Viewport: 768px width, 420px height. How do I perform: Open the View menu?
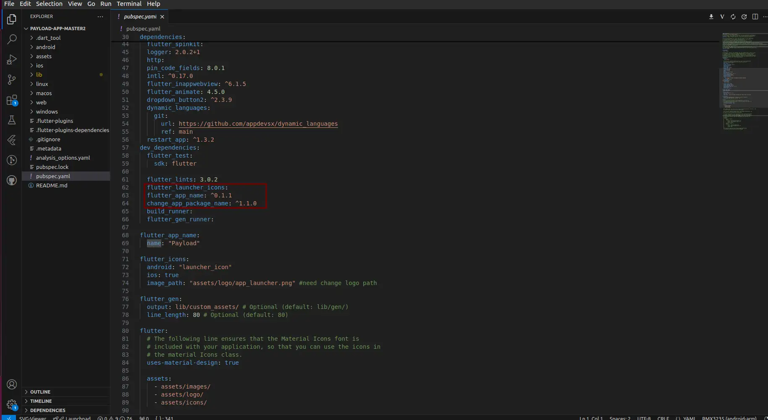click(75, 4)
